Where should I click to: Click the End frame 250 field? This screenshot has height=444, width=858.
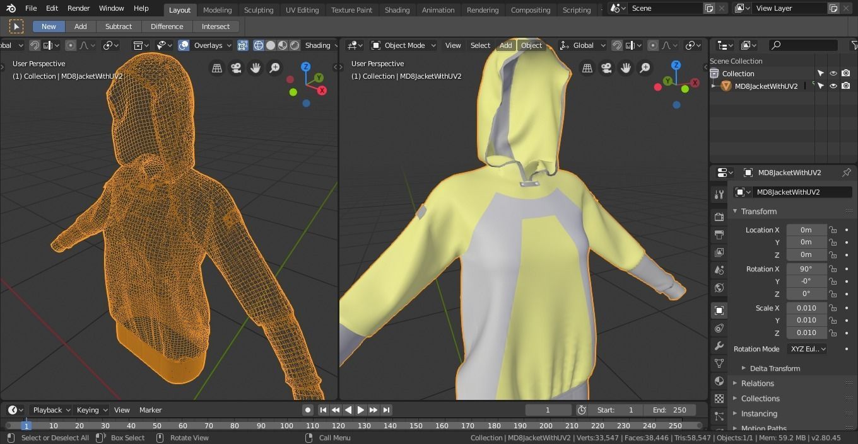click(x=670, y=410)
